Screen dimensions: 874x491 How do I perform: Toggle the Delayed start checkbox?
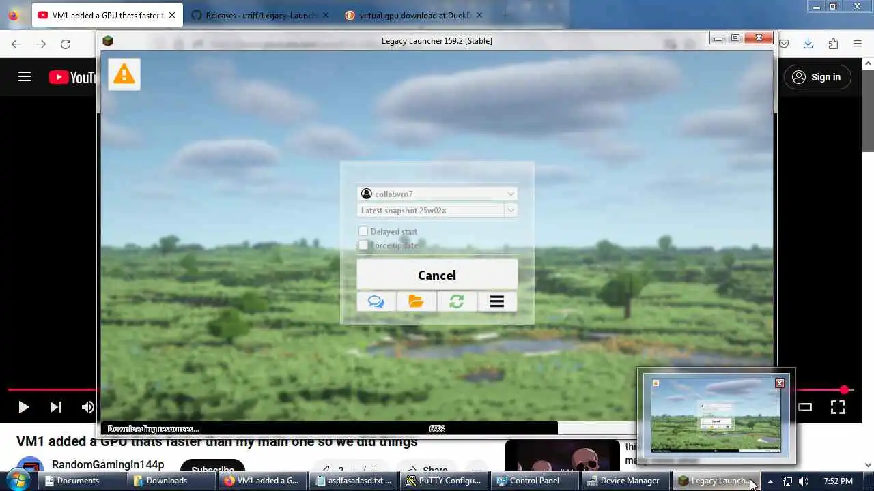pyautogui.click(x=363, y=232)
